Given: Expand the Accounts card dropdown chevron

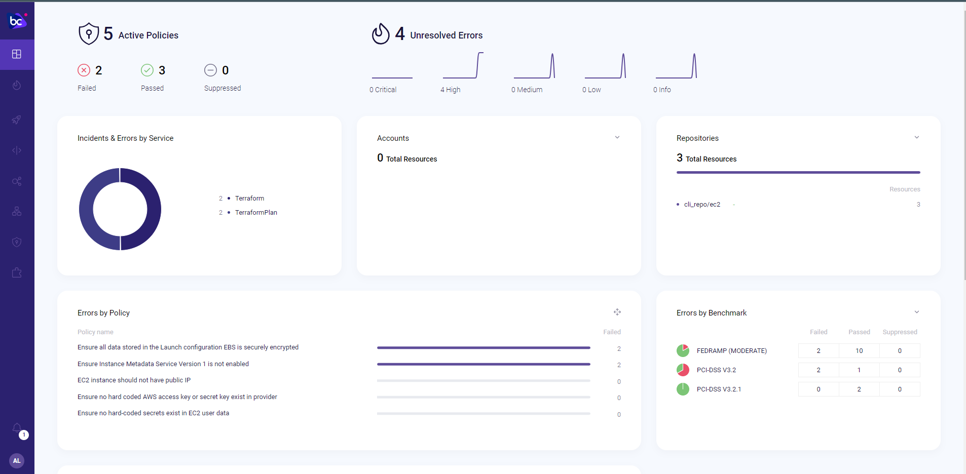Looking at the screenshot, I should (x=617, y=137).
